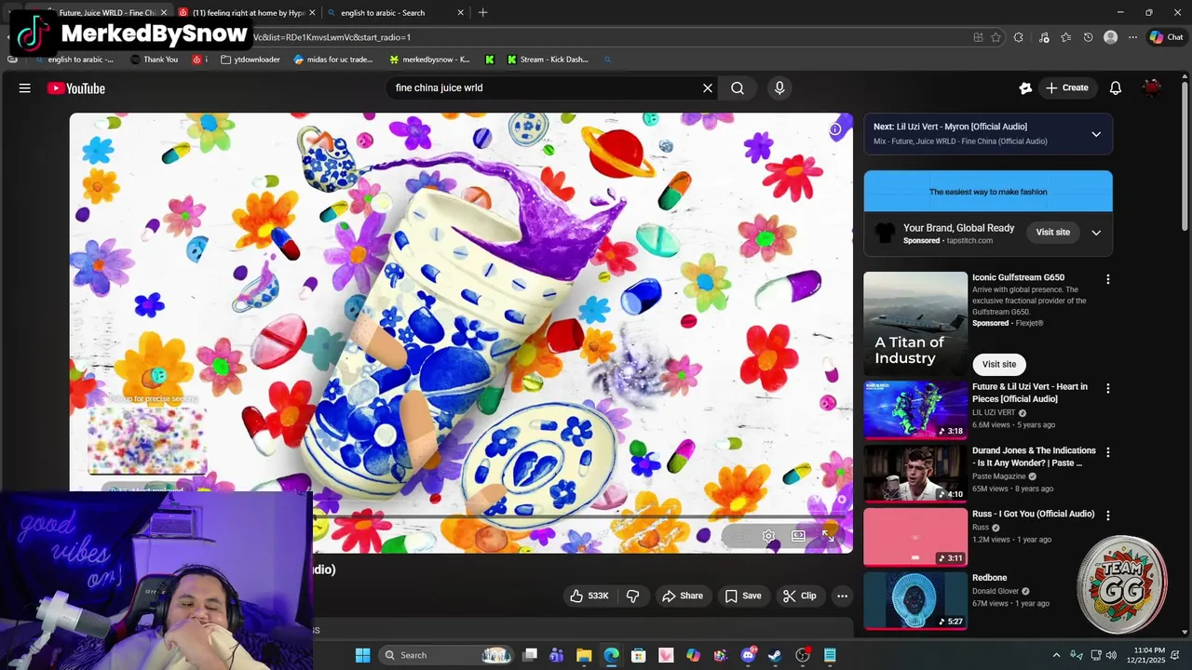This screenshot has width=1192, height=670.
Task: Open video player settings gear
Action: coord(768,536)
